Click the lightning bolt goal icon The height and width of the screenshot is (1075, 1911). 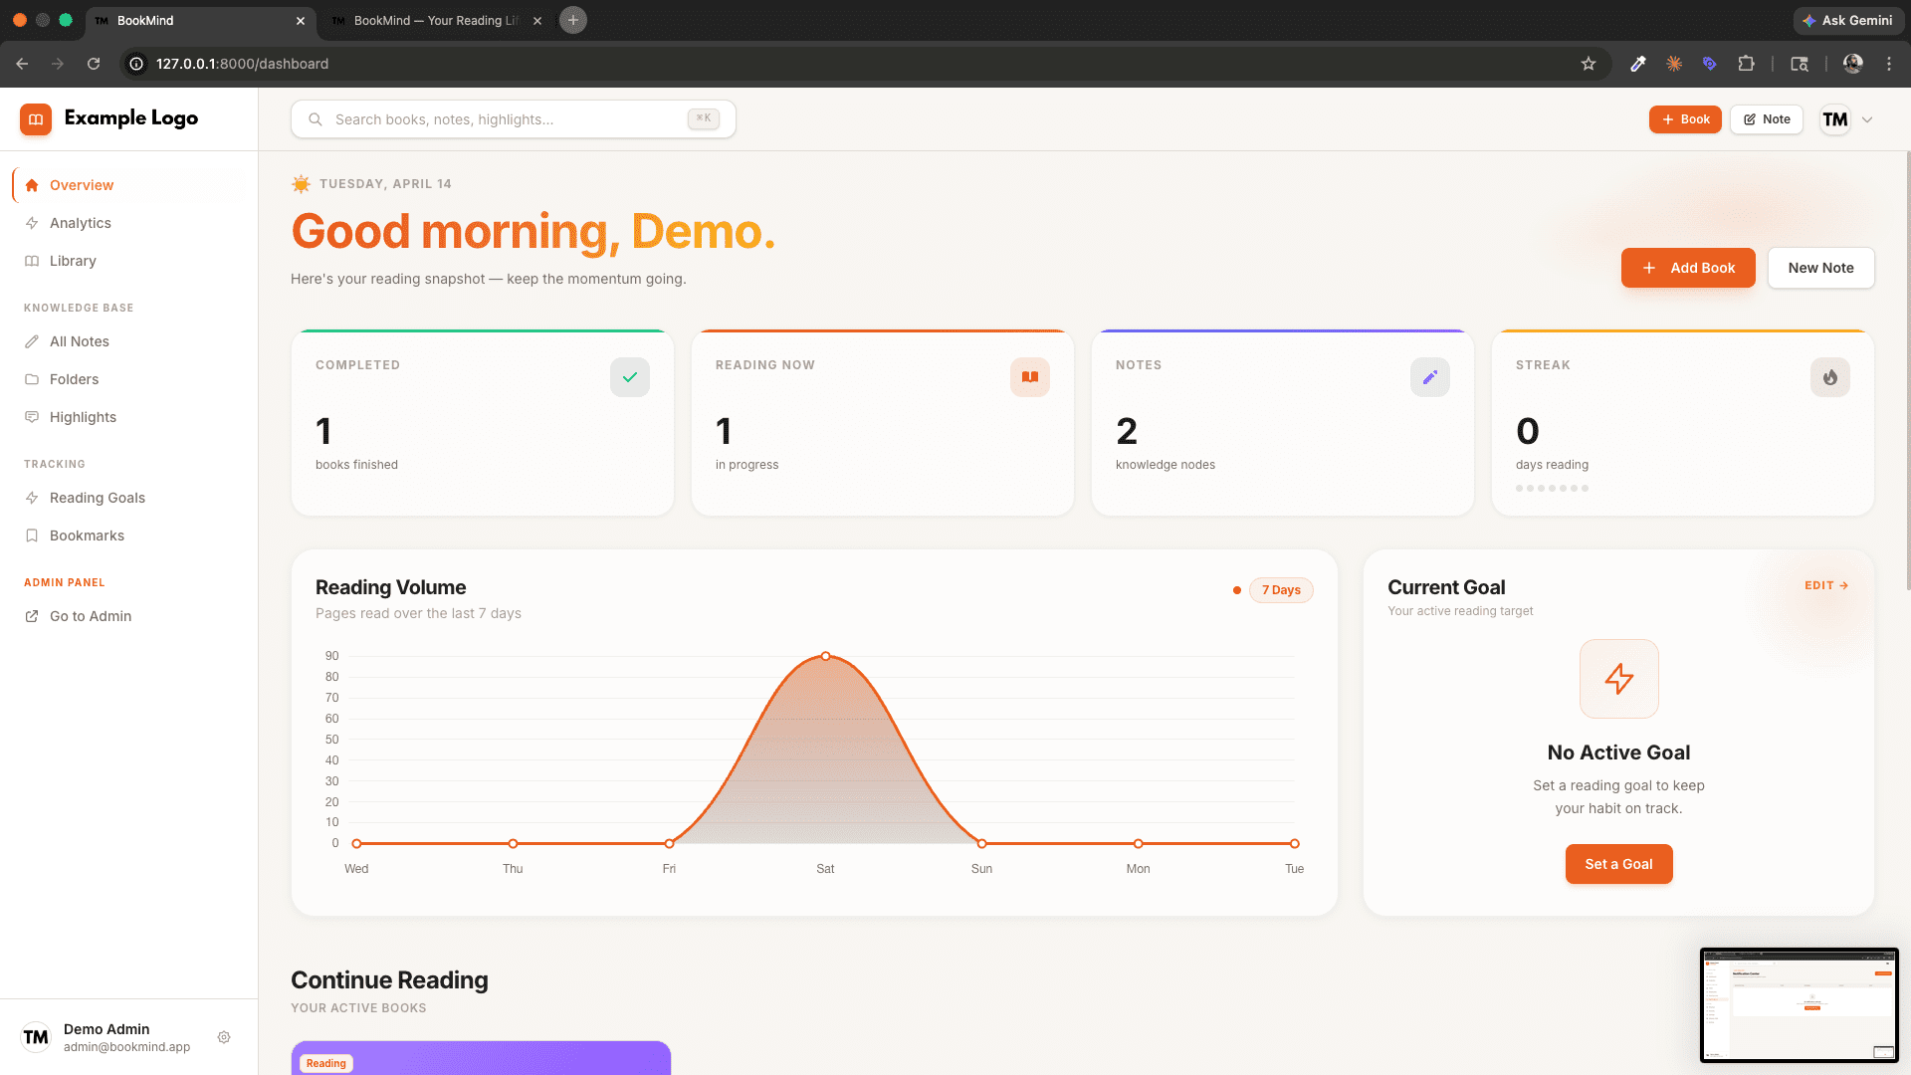pos(1618,679)
